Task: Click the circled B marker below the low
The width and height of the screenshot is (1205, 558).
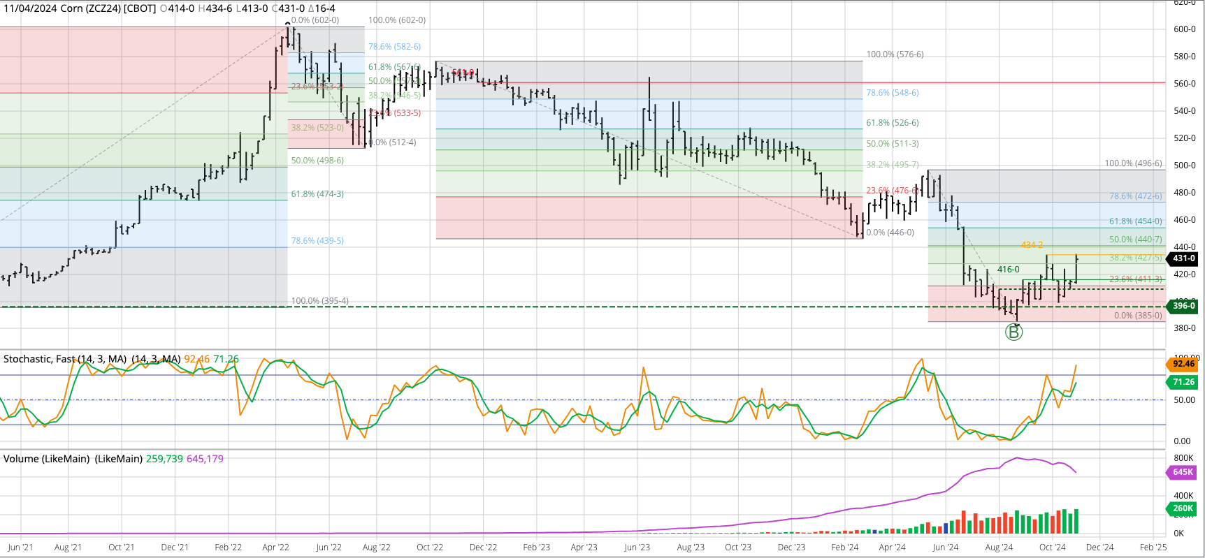Action: tap(1013, 332)
